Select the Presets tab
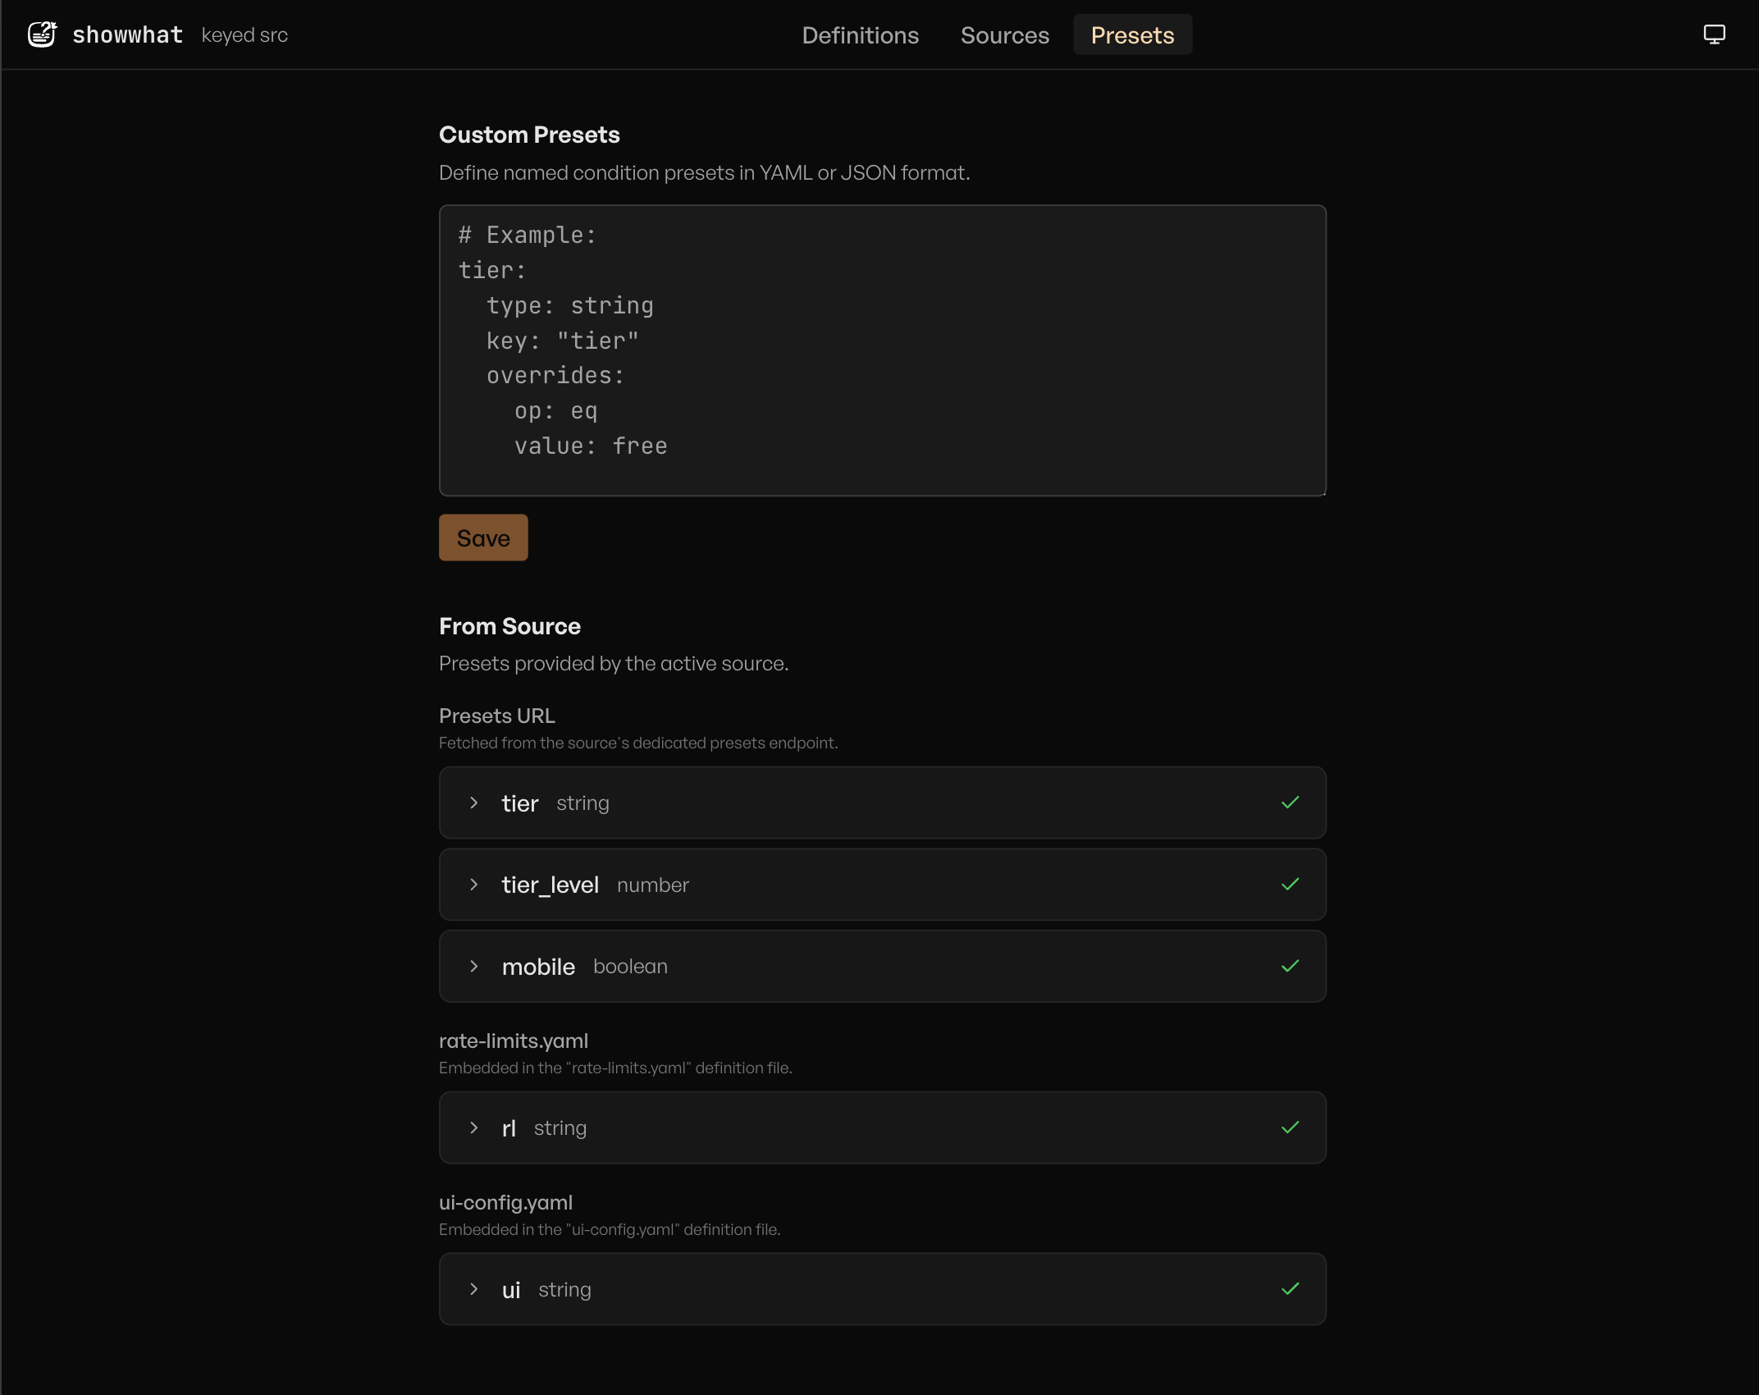The image size is (1759, 1395). [x=1132, y=34]
